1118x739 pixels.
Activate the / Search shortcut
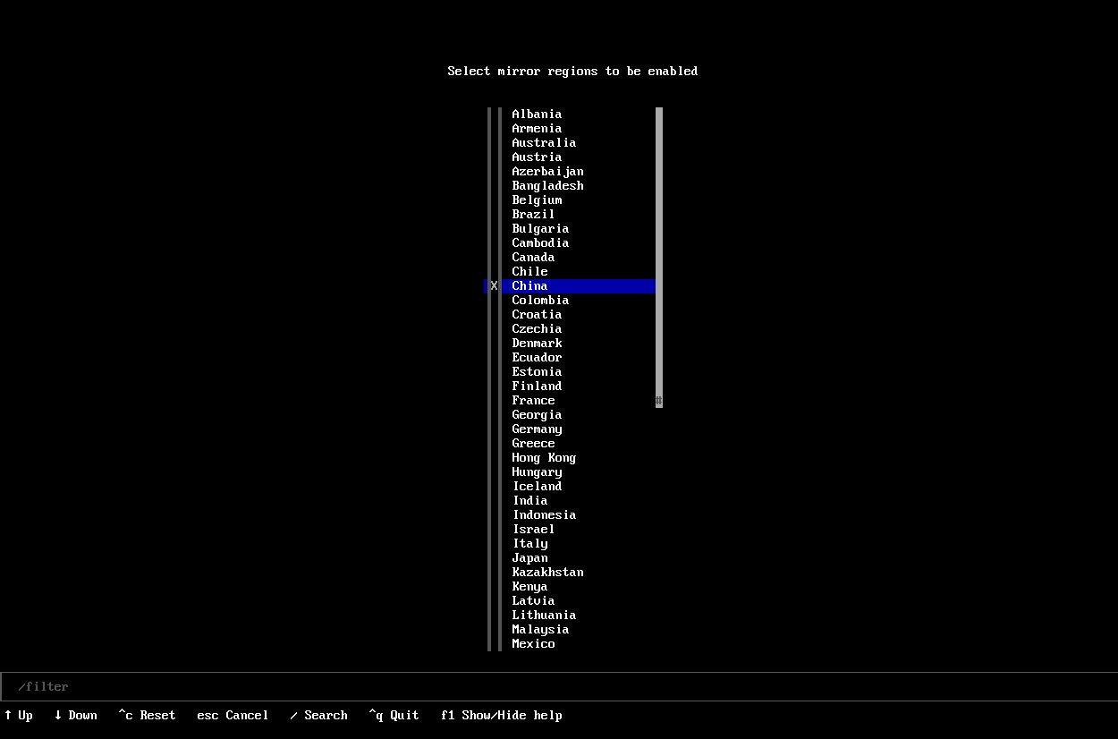pos(318,716)
